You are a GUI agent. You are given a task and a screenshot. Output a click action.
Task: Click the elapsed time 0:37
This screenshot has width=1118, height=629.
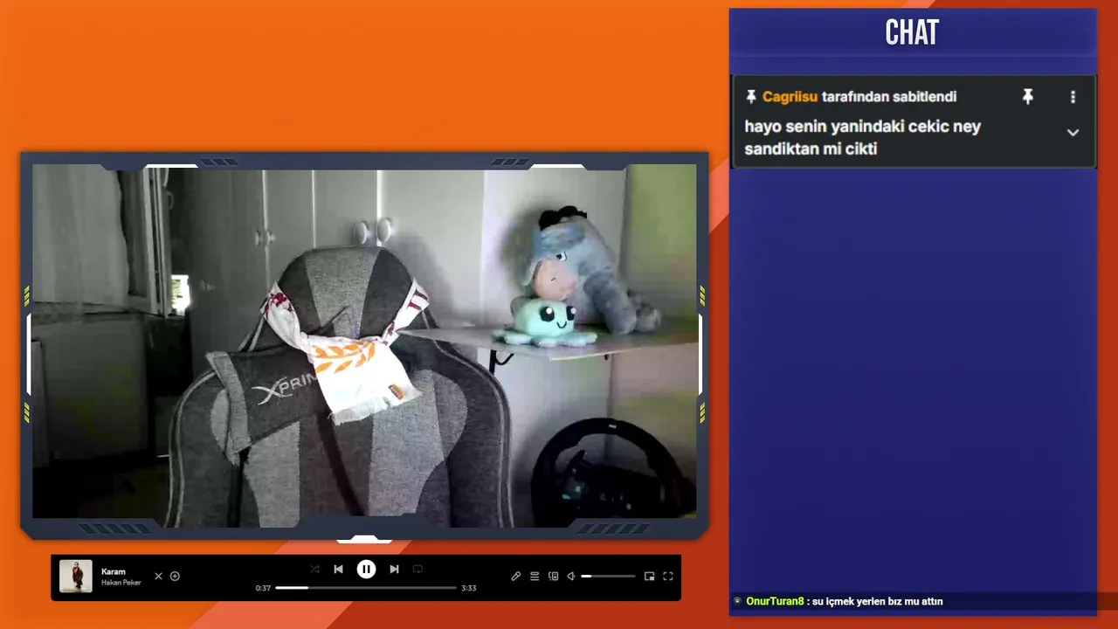[x=263, y=588]
